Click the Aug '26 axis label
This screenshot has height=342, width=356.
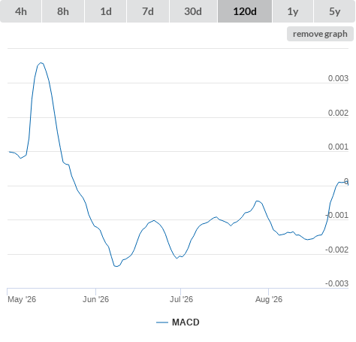coord(269,299)
